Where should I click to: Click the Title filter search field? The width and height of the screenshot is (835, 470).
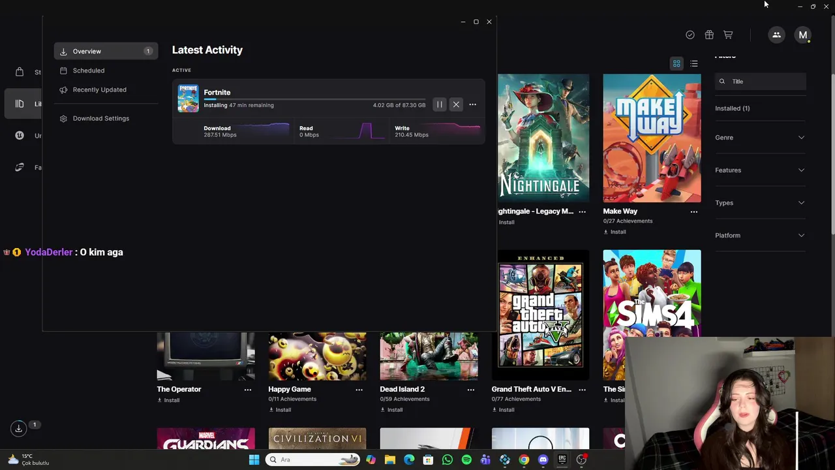761,82
